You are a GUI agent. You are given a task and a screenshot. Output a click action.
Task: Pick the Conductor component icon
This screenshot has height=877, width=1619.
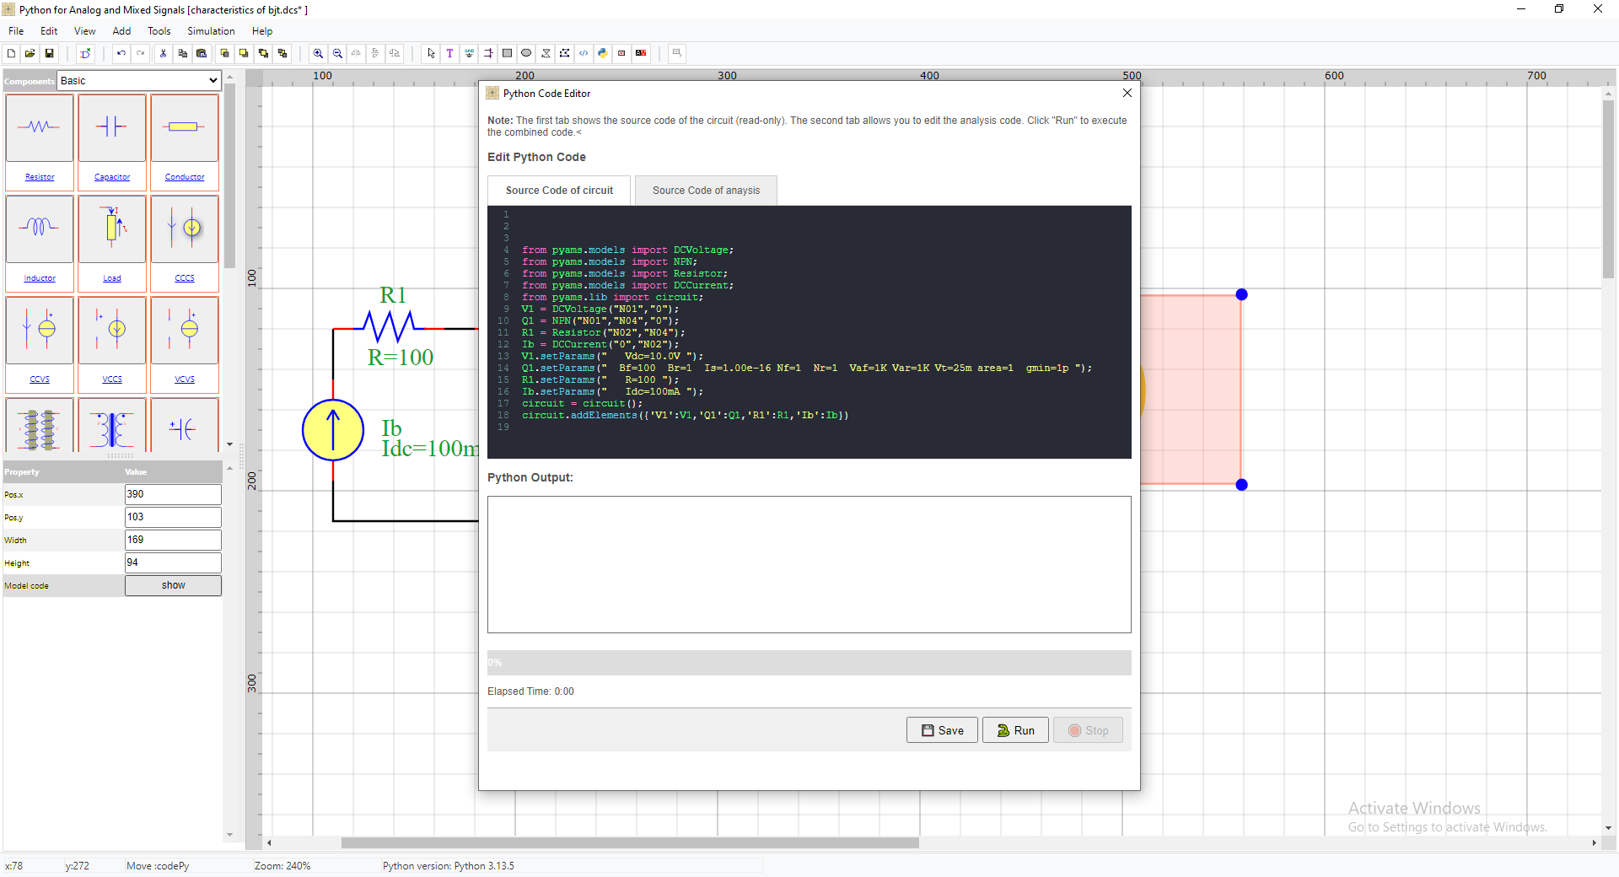(185, 127)
